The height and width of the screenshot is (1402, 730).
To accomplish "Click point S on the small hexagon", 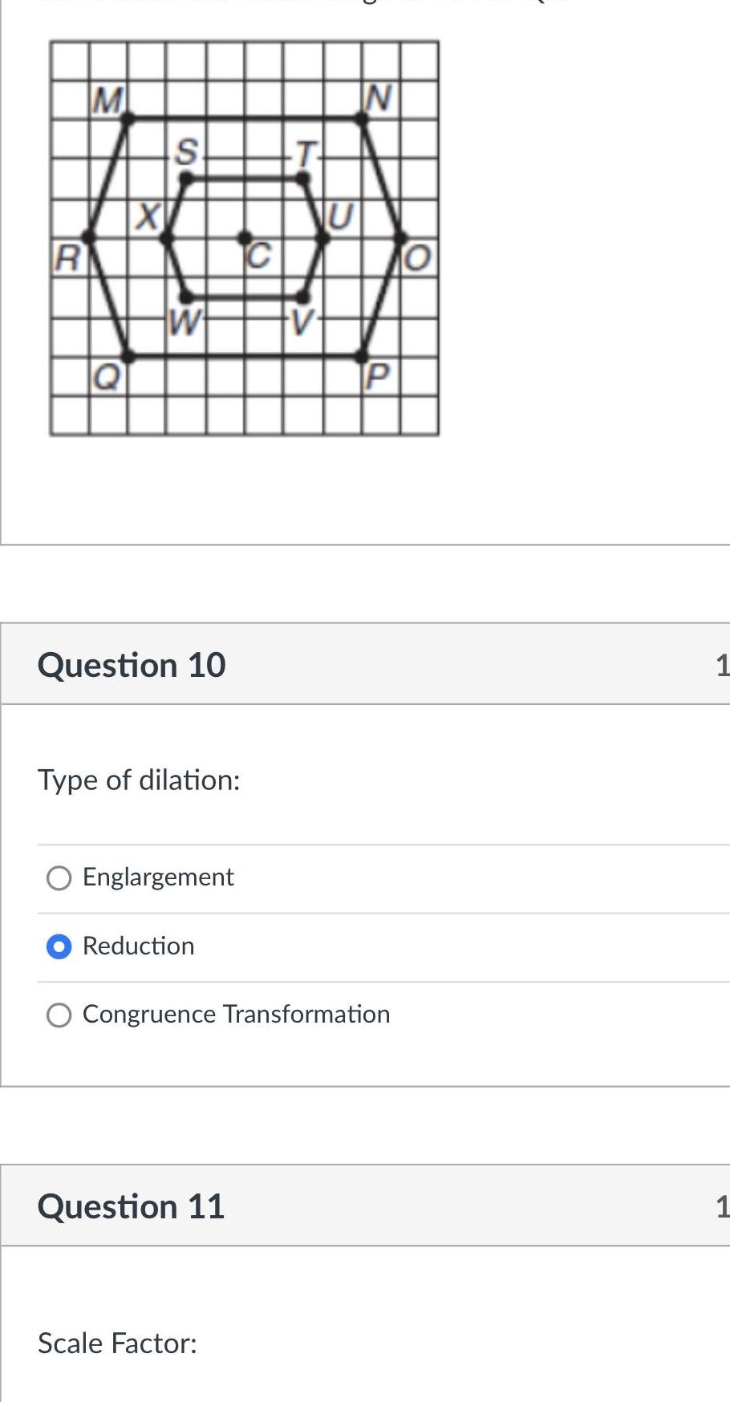I will (x=185, y=178).
